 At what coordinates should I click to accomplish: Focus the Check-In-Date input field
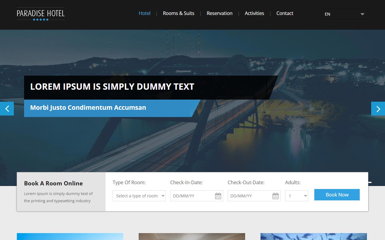pyautogui.click(x=196, y=196)
